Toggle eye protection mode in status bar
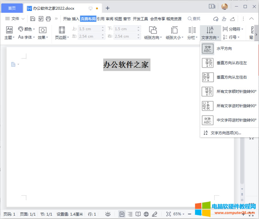 pyautogui.click(x=108, y=214)
